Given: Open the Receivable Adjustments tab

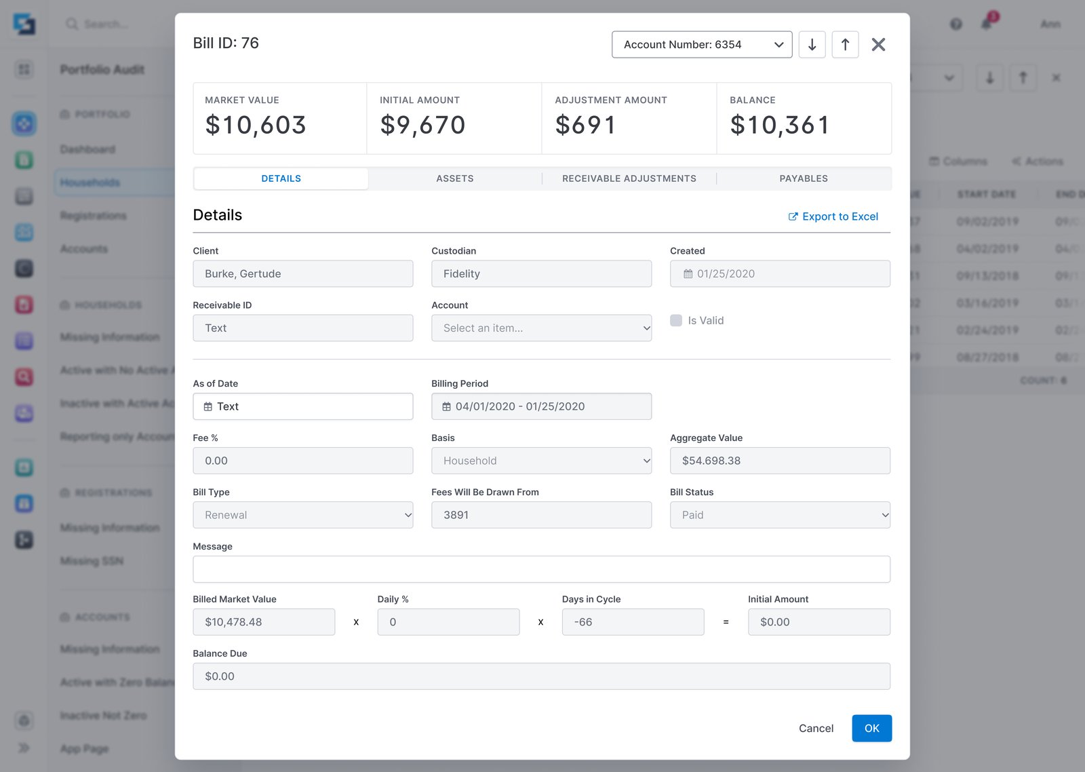Looking at the screenshot, I should coord(629,178).
